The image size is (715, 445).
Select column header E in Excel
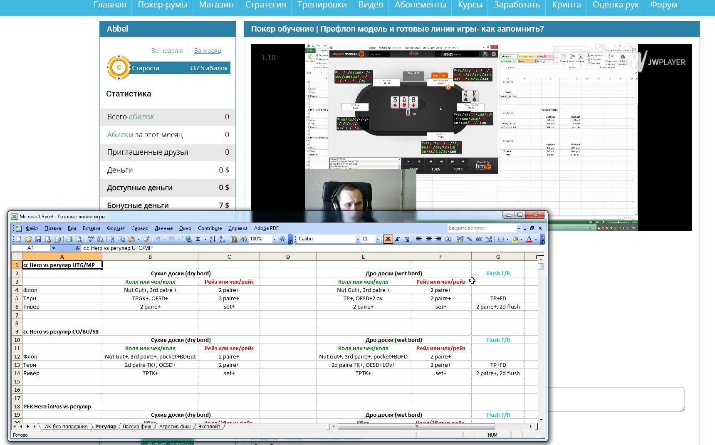(x=363, y=257)
